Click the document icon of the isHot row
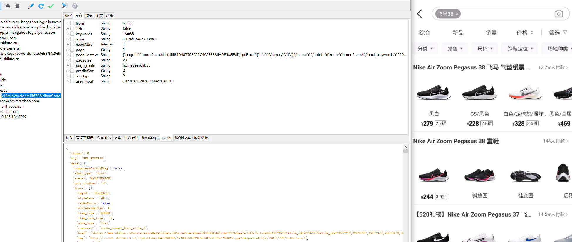Image resolution: width=572 pixels, height=242 pixels. (x=72, y=28)
